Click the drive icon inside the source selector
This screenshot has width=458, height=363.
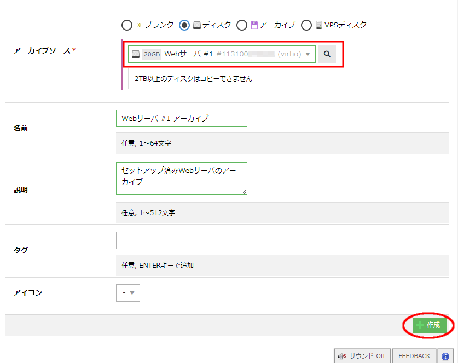pyautogui.click(x=136, y=54)
